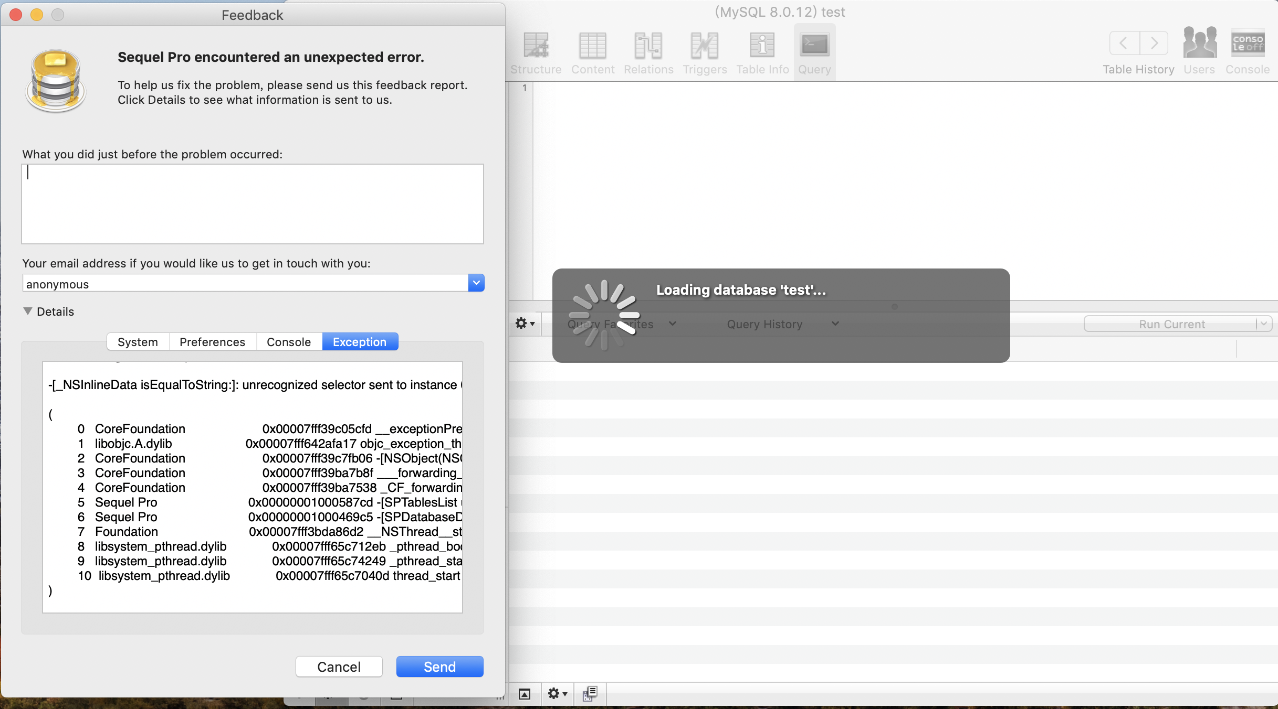Open the Relations view icon

point(648,46)
